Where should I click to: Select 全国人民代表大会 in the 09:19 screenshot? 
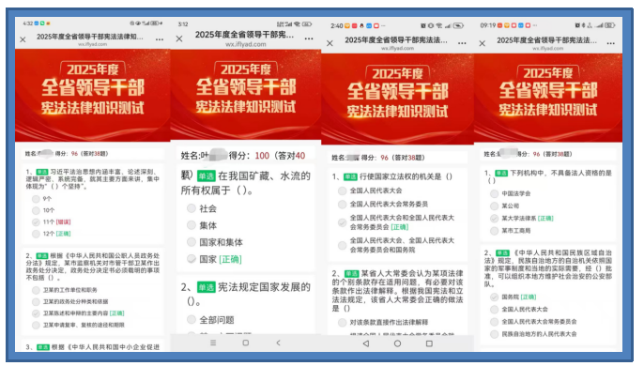(519, 309)
